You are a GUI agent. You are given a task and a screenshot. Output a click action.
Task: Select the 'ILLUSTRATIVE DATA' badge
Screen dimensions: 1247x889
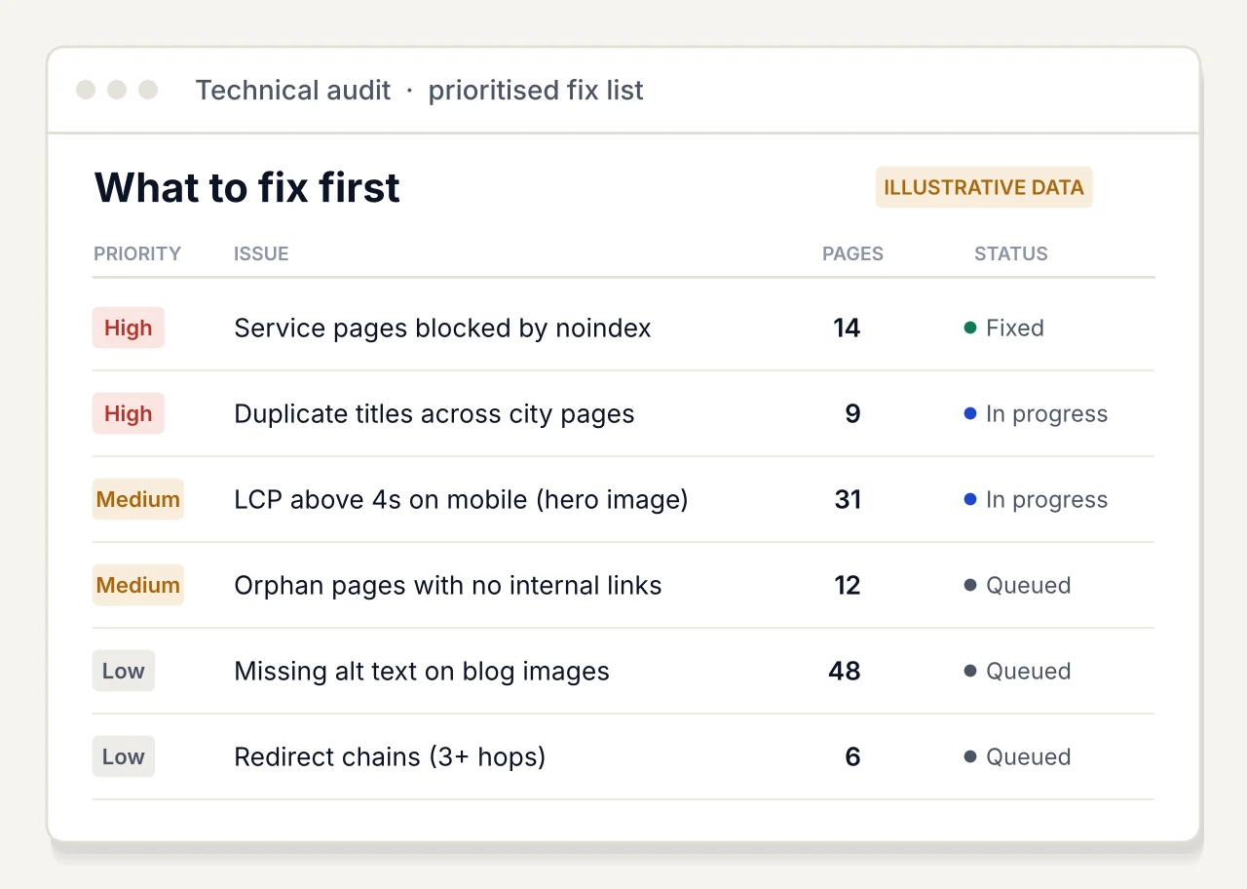[984, 187]
